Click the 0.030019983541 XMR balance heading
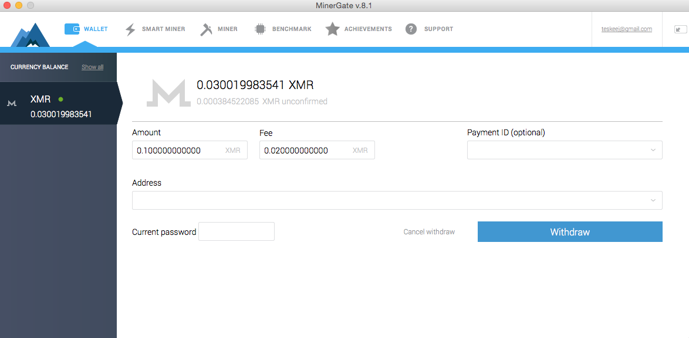Image resolution: width=689 pixels, height=338 pixels. (255, 85)
